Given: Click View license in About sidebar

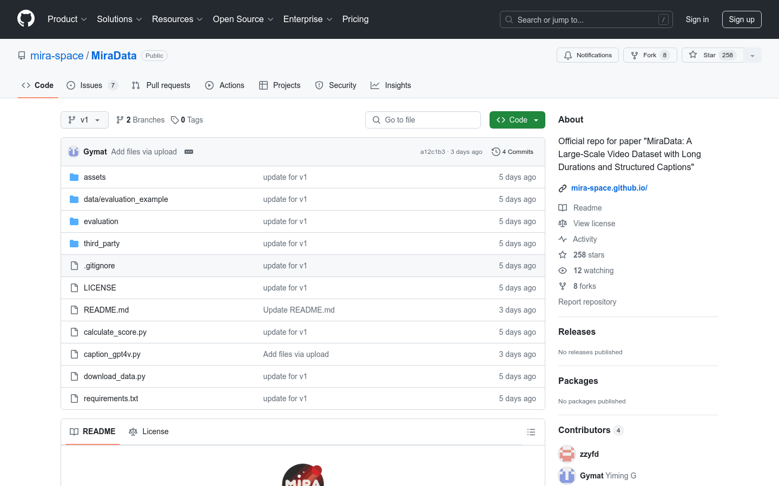Looking at the screenshot, I should coord(586,224).
